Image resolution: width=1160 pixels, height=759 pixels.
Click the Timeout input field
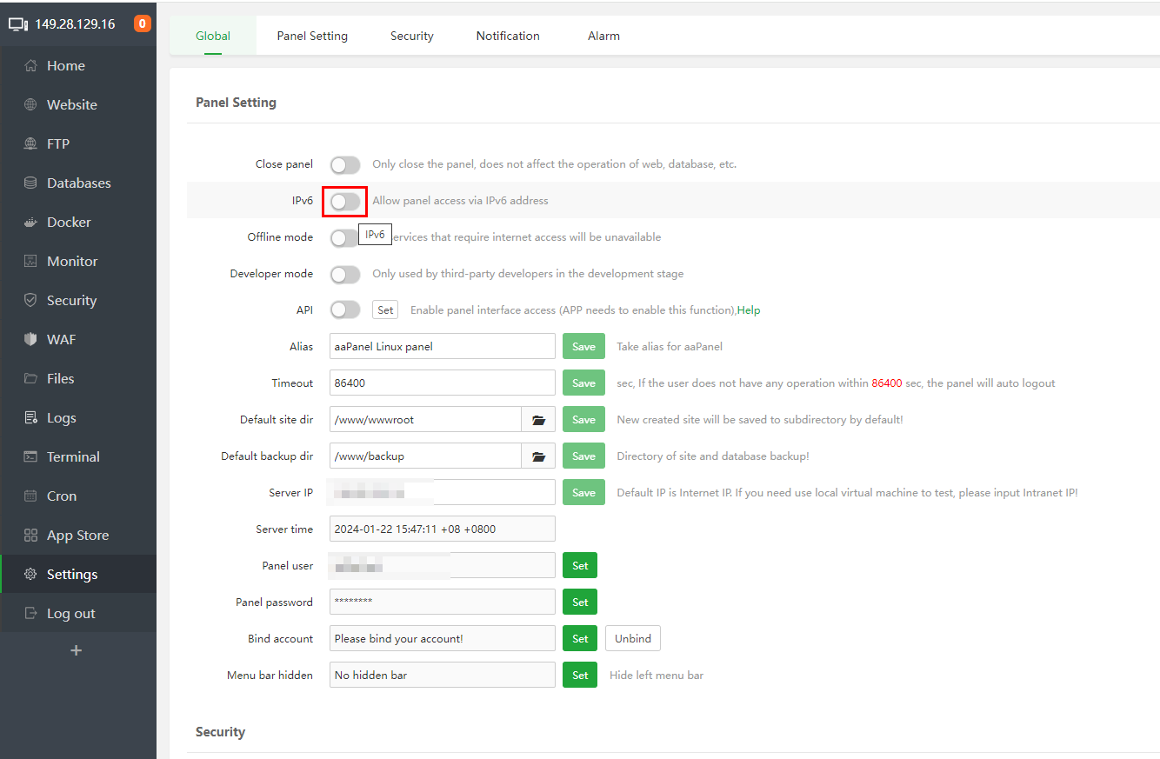coord(443,383)
